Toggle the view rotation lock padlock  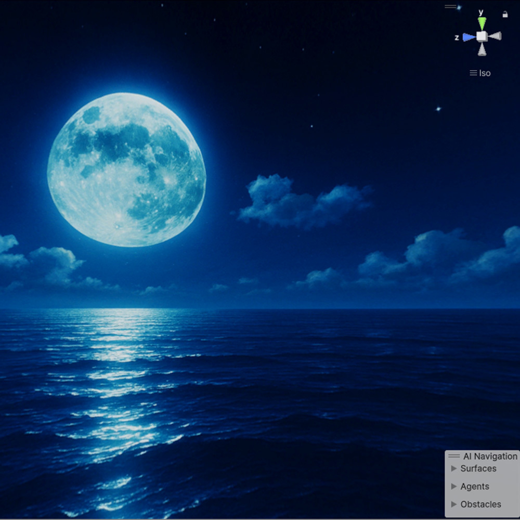coord(505,15)
